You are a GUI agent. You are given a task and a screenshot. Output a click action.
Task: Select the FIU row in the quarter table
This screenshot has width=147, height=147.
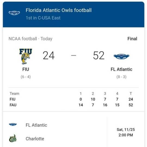coord(71,99)
